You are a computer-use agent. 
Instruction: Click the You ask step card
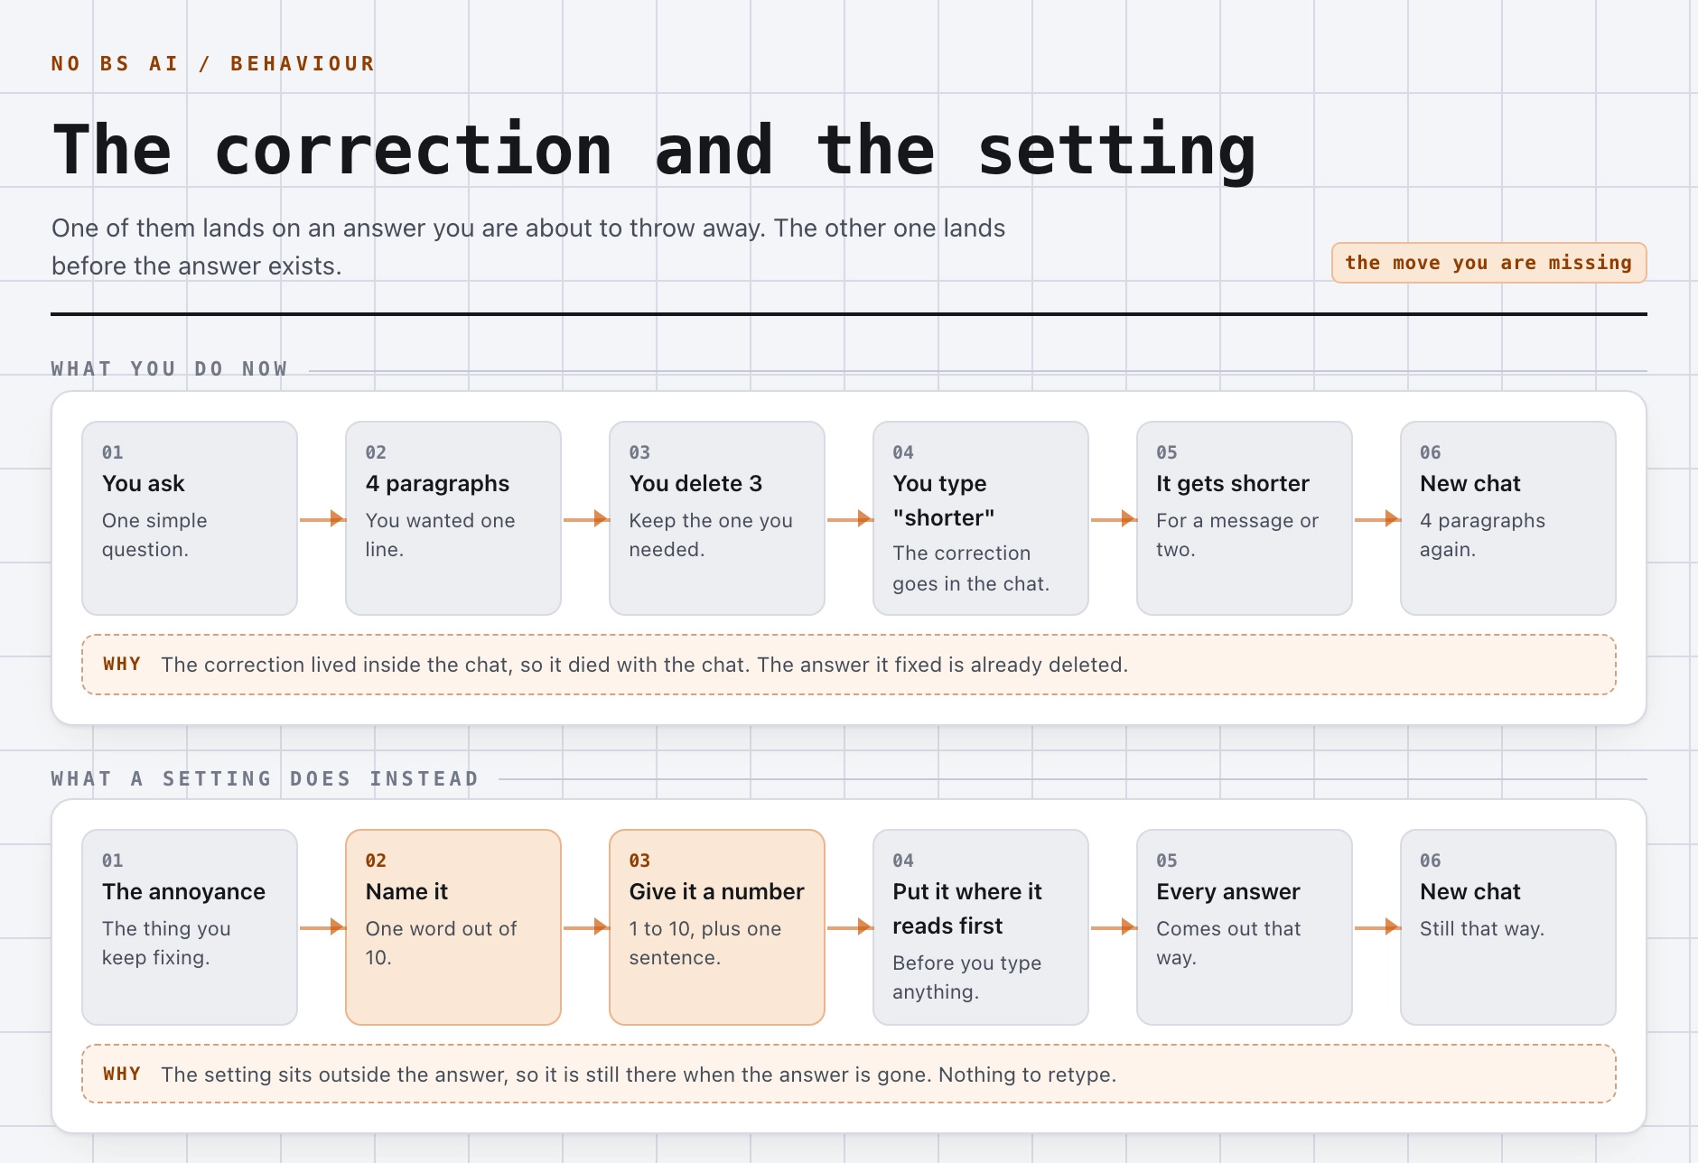pyautogui.click(x=190, y=518)
